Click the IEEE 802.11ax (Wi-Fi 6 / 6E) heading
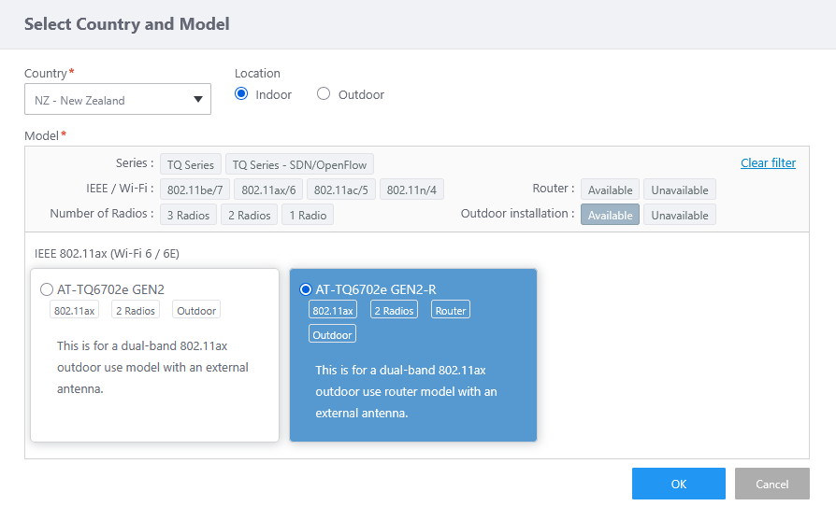Viewport: 836px width, 520px height. tap(108, 253)
